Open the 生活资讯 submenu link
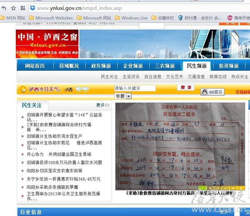 point(131,77)
